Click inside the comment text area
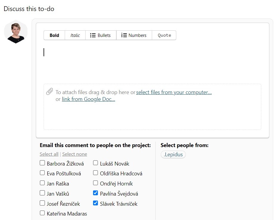278x220 pixels. pos(152,63)
